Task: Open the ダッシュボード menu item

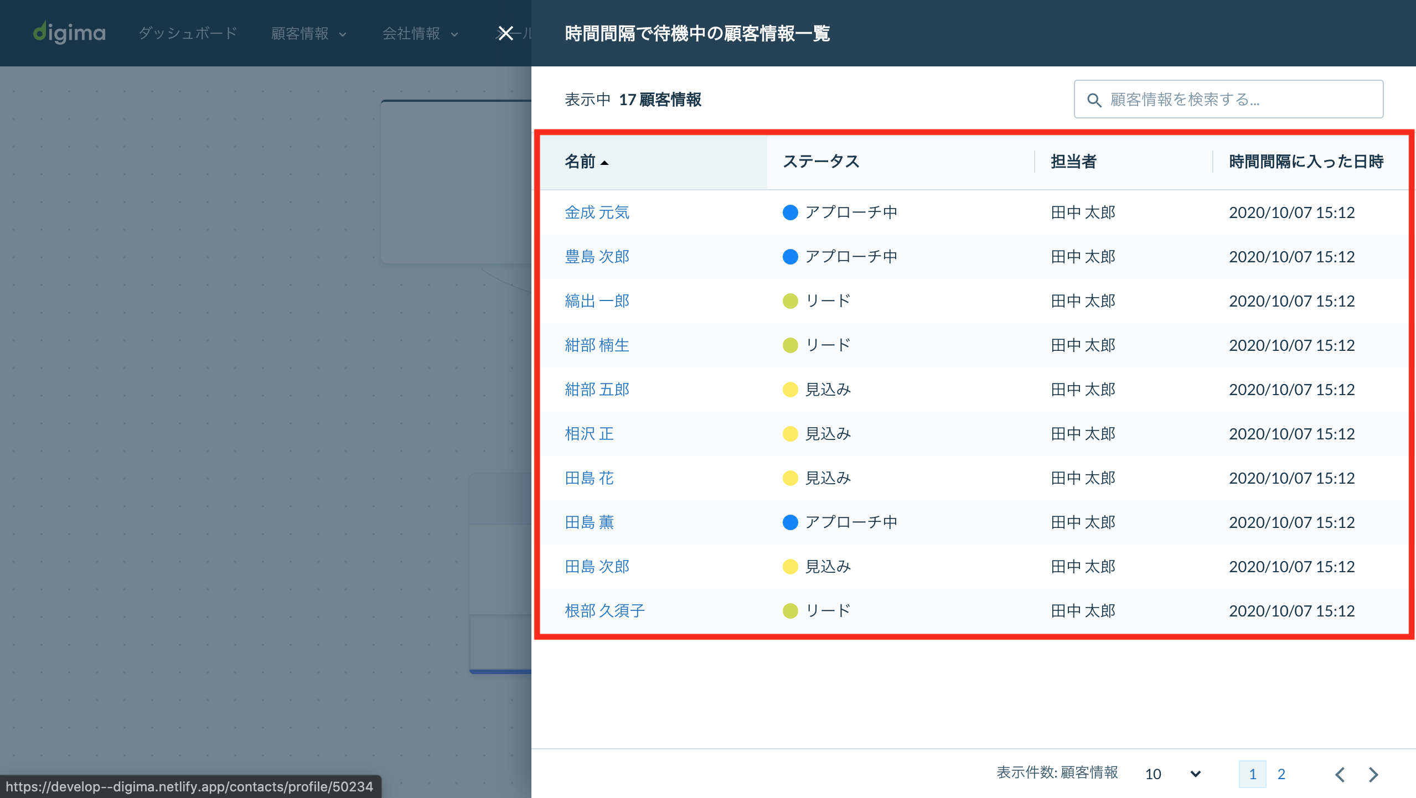Action: point(188,33)
